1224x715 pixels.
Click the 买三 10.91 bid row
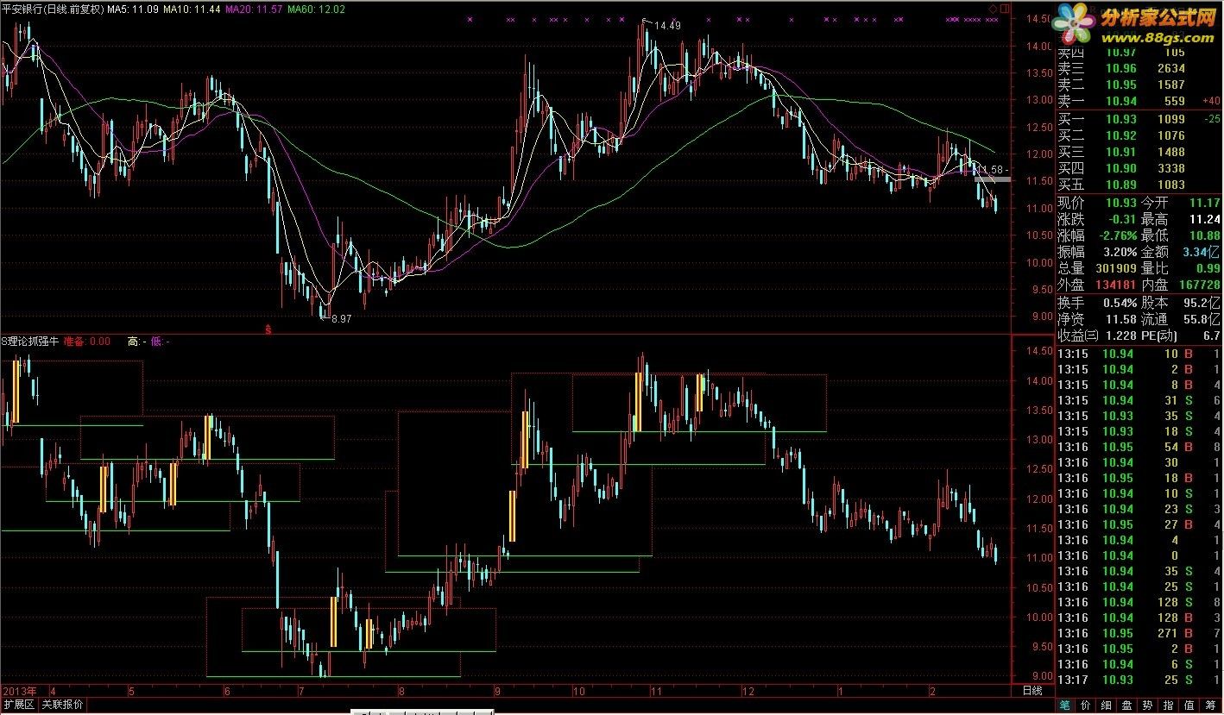pyautogui.click(x=1139, y=152)
